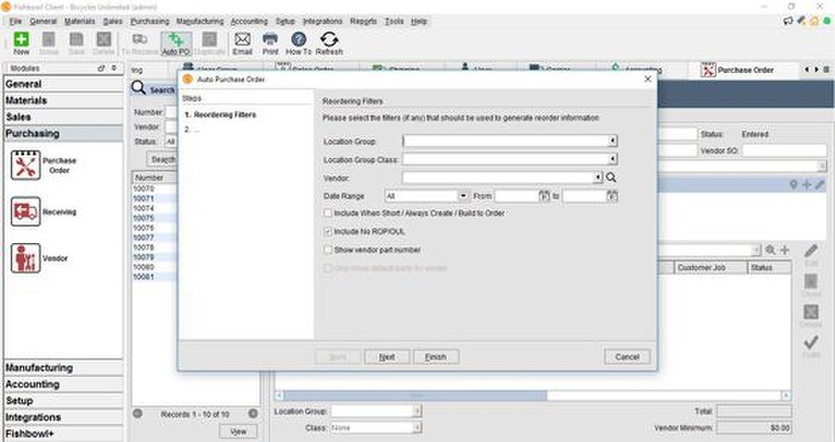Click the From date input field
835x442 pixels.
point(517,196)
